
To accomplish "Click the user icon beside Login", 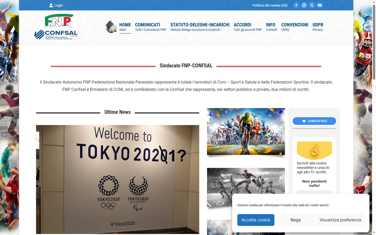I will [51, 5].
